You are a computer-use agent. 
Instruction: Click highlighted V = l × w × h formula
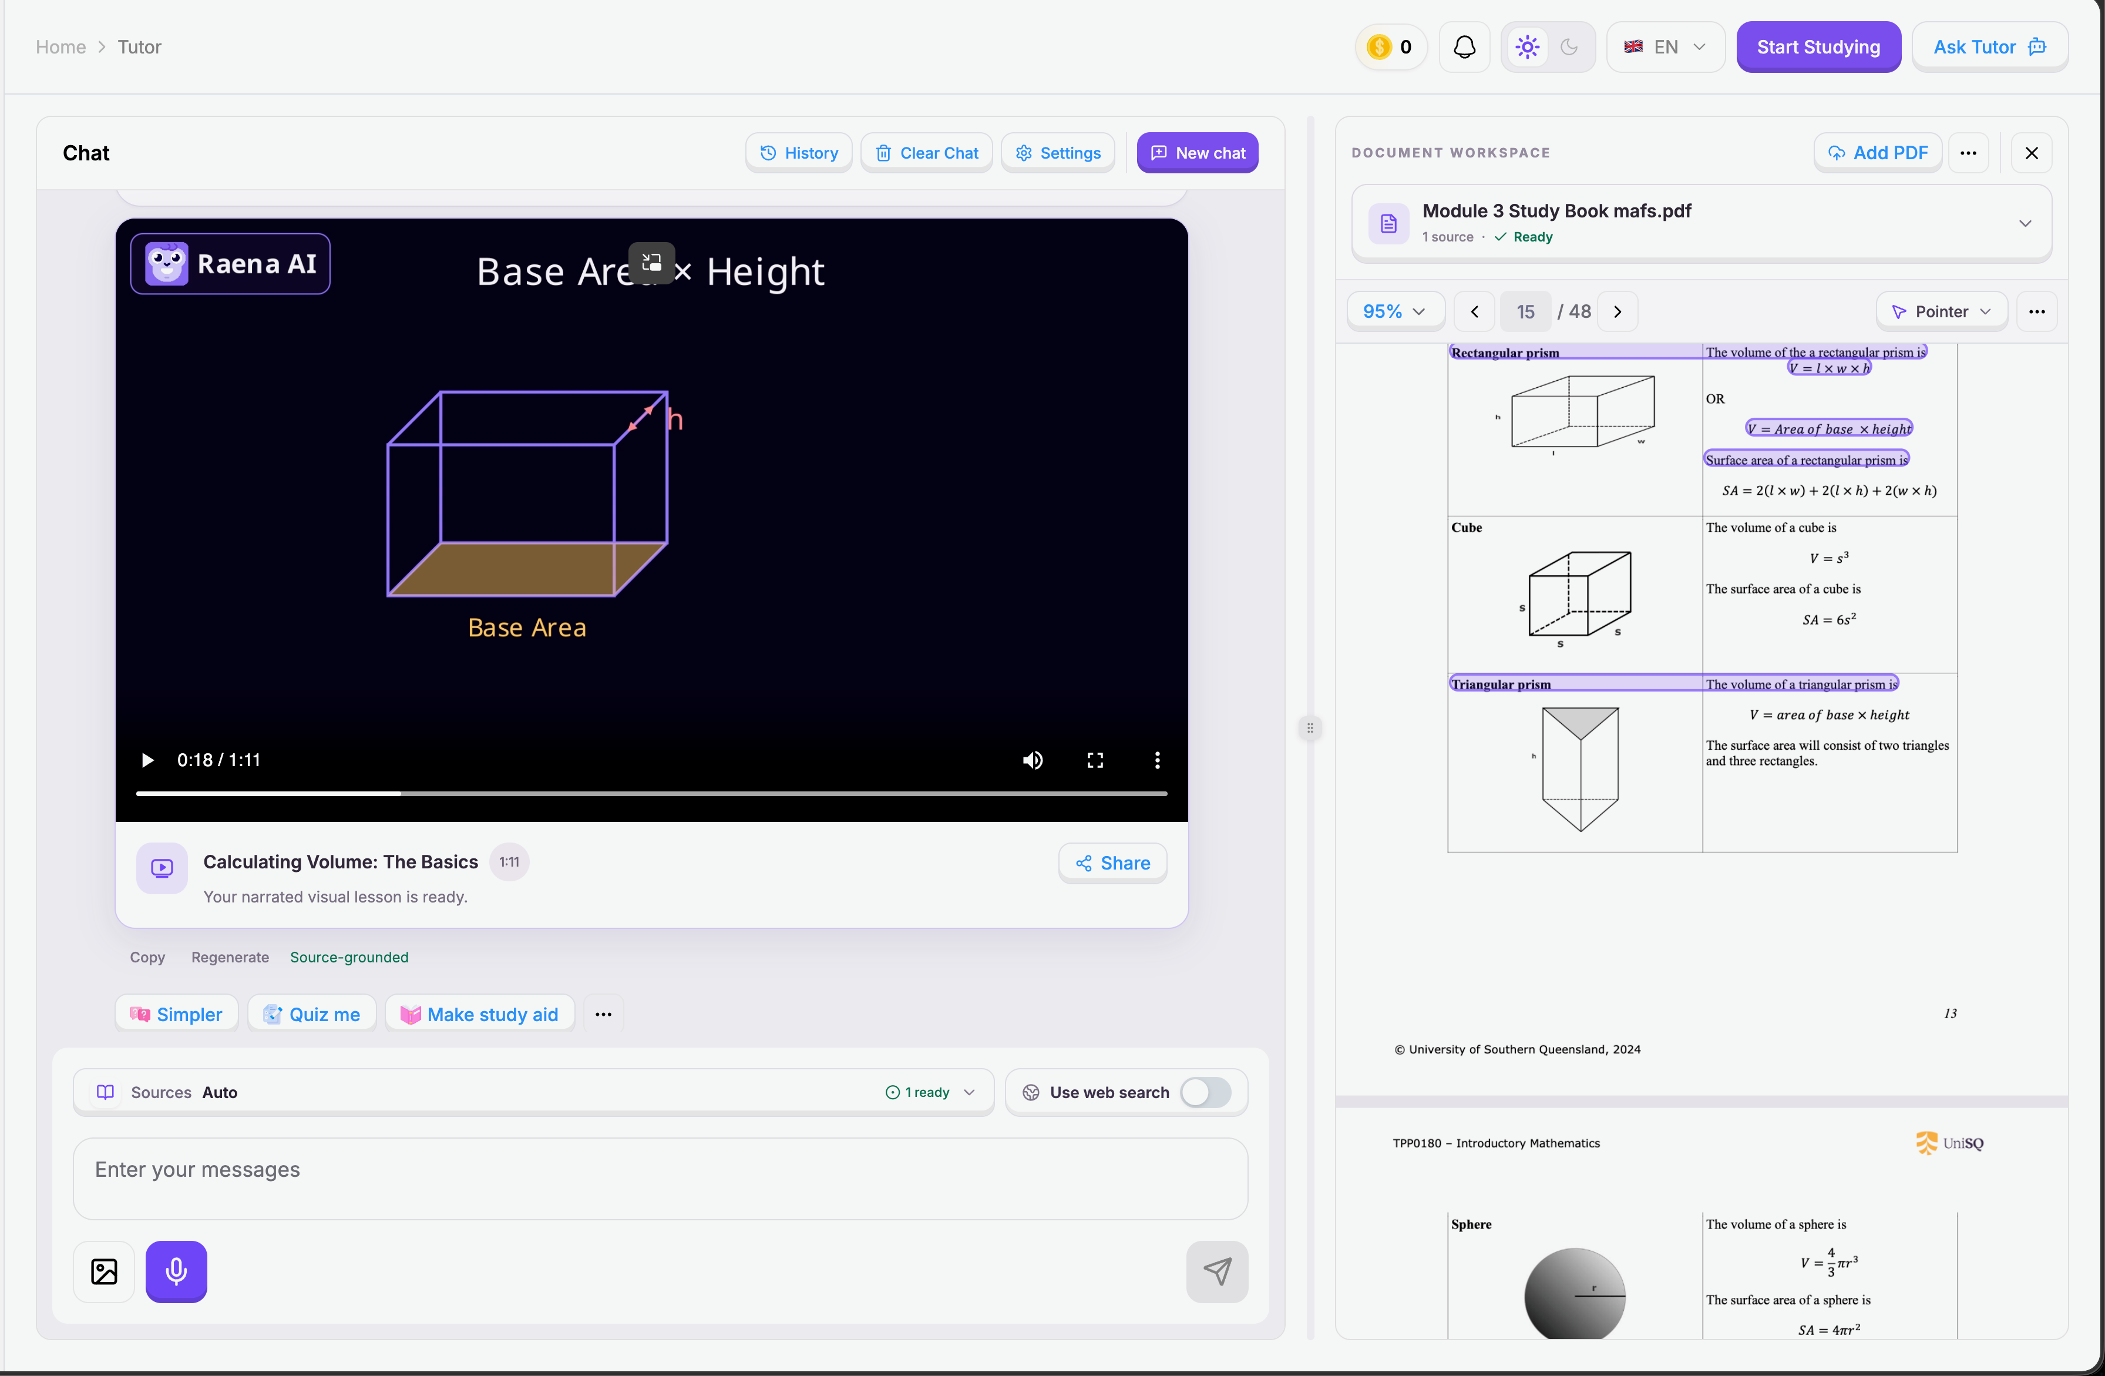click(1829, 368)
